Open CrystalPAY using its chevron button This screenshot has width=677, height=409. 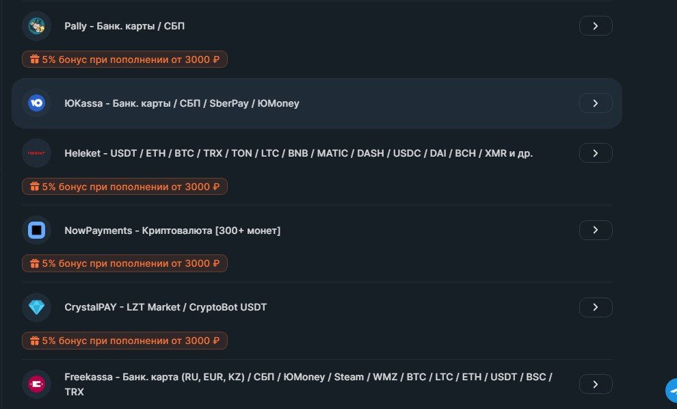(x=595, y=307)
